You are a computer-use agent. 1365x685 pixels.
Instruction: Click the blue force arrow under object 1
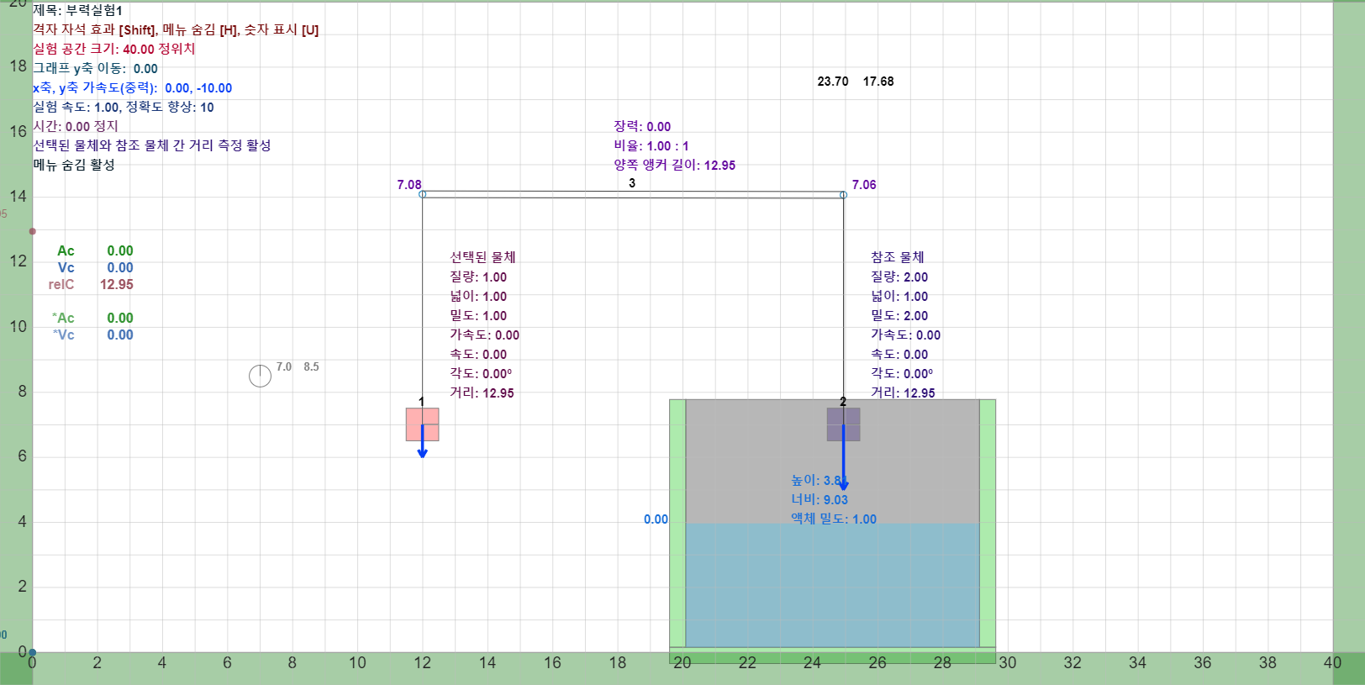(x=422, y=443)
